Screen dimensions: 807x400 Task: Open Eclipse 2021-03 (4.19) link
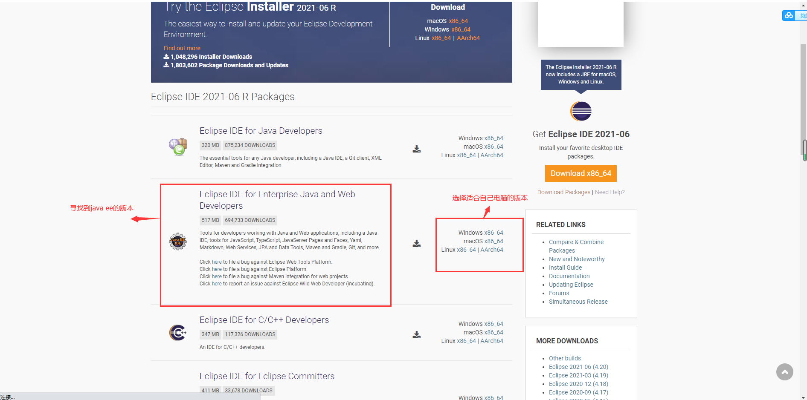tap(578, 375)
